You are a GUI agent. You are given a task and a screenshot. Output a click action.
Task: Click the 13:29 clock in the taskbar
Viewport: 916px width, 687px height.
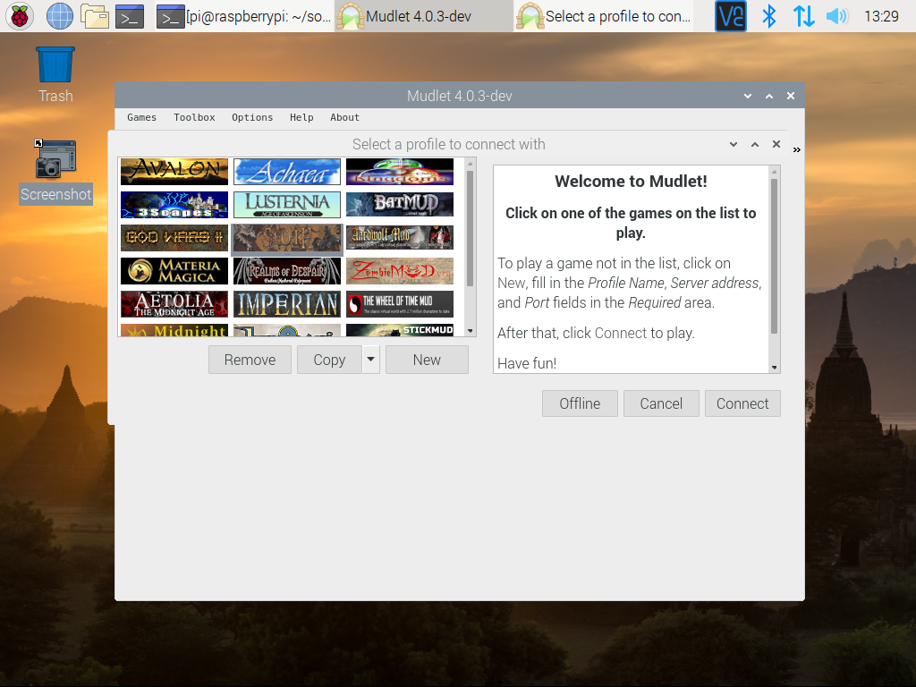(x=881, y=16)
